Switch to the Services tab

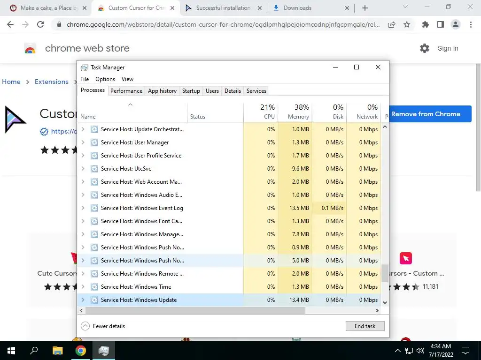click(256, 91)
